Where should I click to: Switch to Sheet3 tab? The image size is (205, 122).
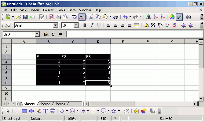(x=60, y=104)
